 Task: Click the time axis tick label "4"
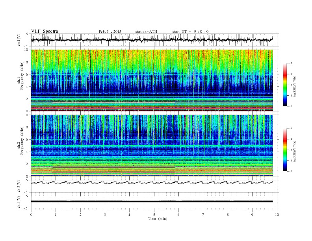[x=130, y=215]
